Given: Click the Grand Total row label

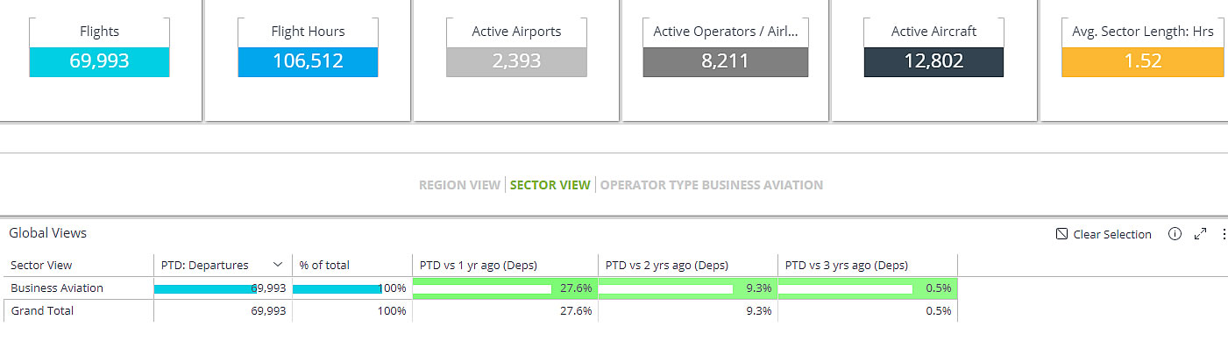Looking at the screenshot, I should tap(42, 310).
